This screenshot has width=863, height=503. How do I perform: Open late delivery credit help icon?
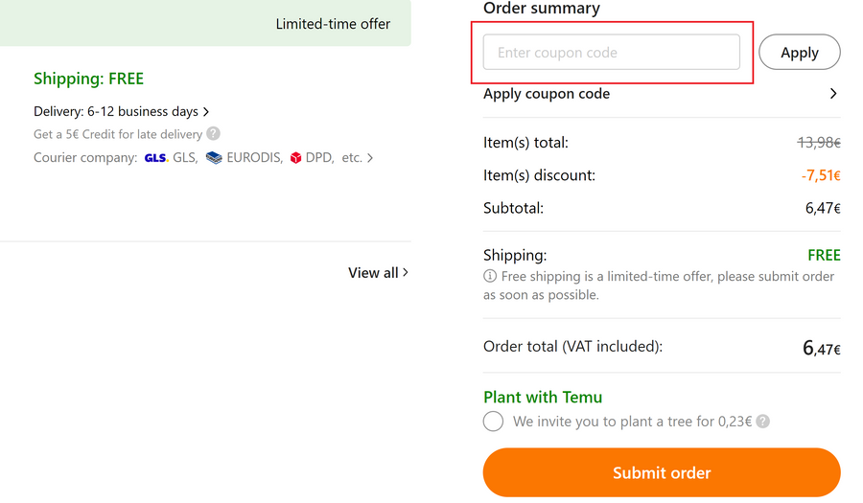[214, 134]
